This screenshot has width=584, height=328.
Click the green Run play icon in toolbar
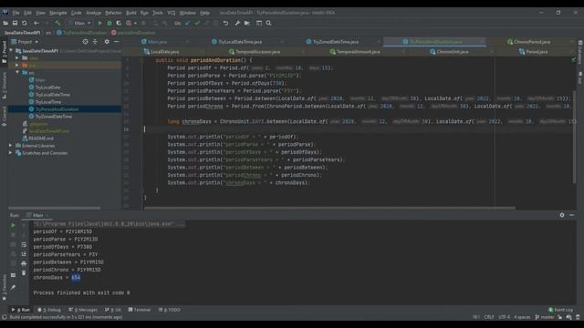coord(99,23)
